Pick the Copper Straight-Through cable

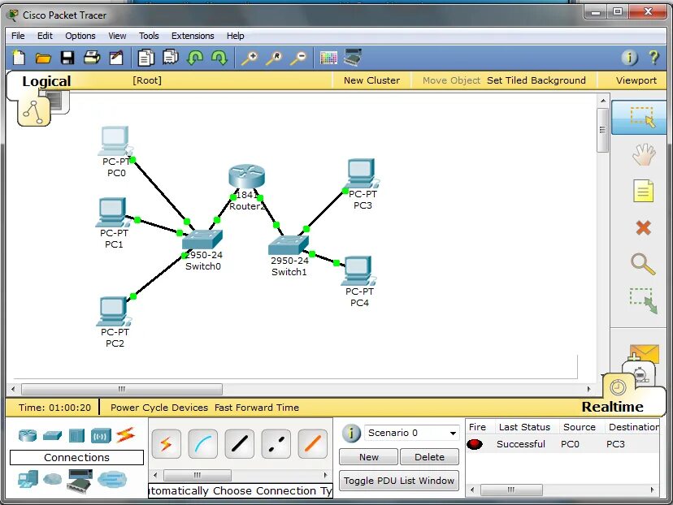pyautogui.click(x=239, y=443)
